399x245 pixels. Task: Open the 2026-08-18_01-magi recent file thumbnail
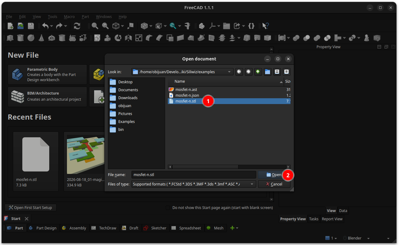pyautogui.click(x=84, y=161)
